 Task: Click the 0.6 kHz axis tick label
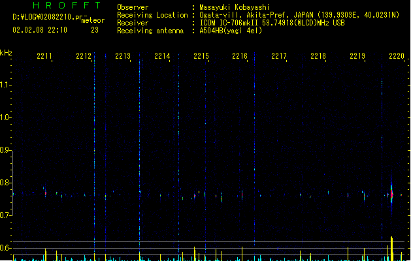click(x=5, y=248)
